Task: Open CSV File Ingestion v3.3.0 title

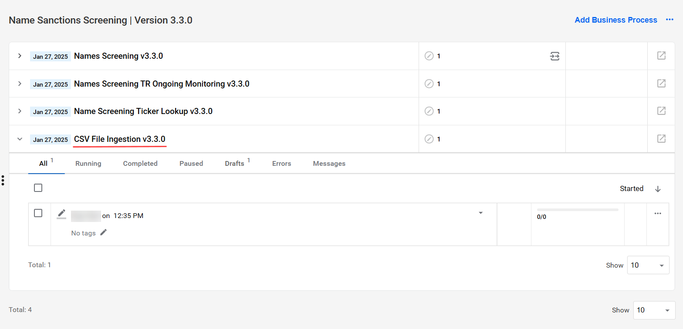Action: (x=120, y=139)
